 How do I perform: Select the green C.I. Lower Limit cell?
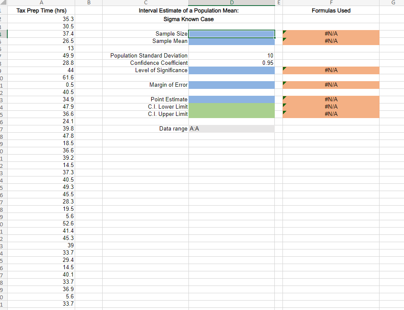231,106
